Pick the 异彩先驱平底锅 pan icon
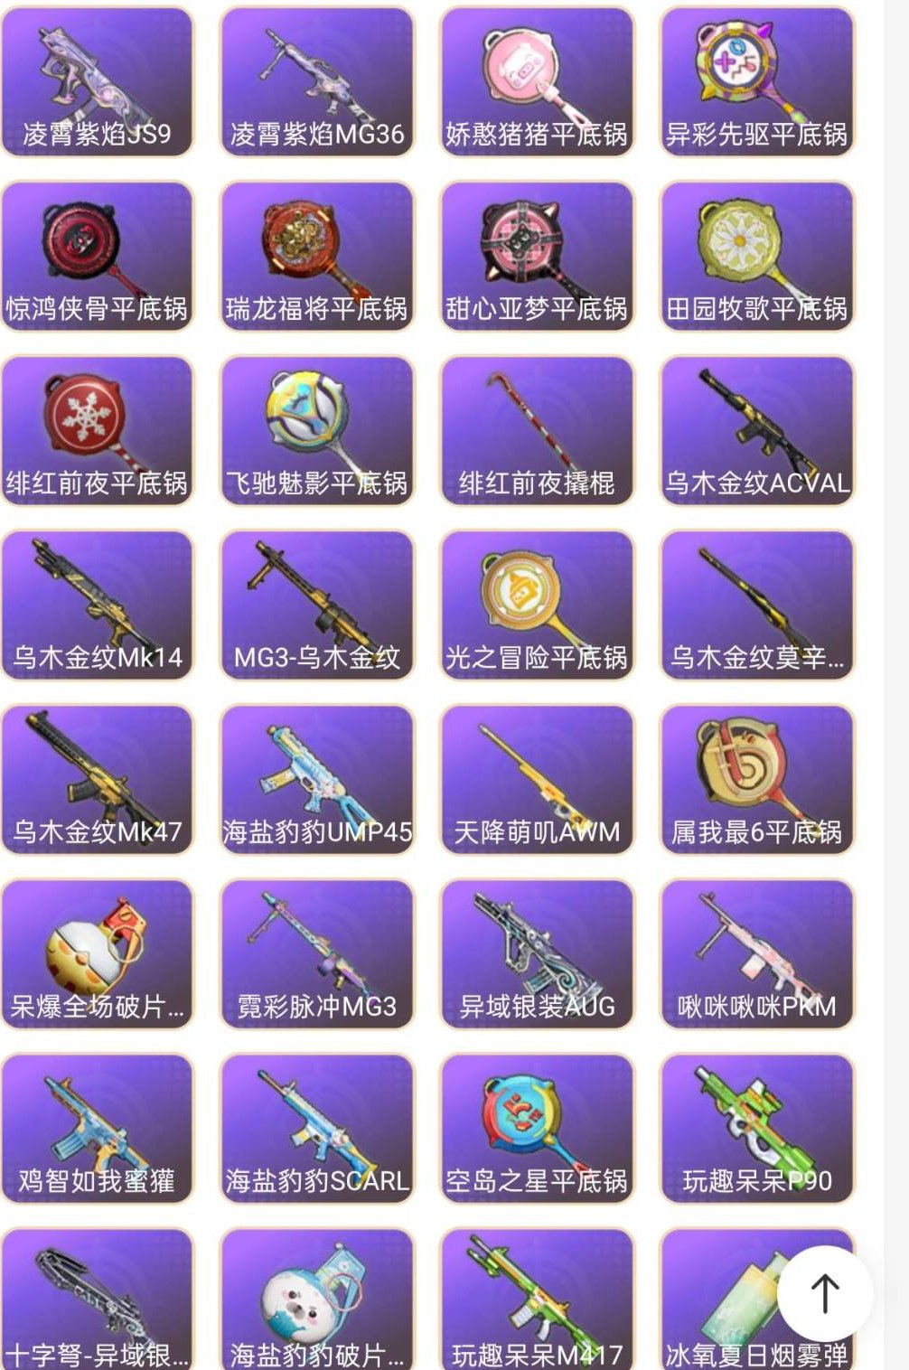909x1370 pixels. pyautogui.click(x=757, y=82)
